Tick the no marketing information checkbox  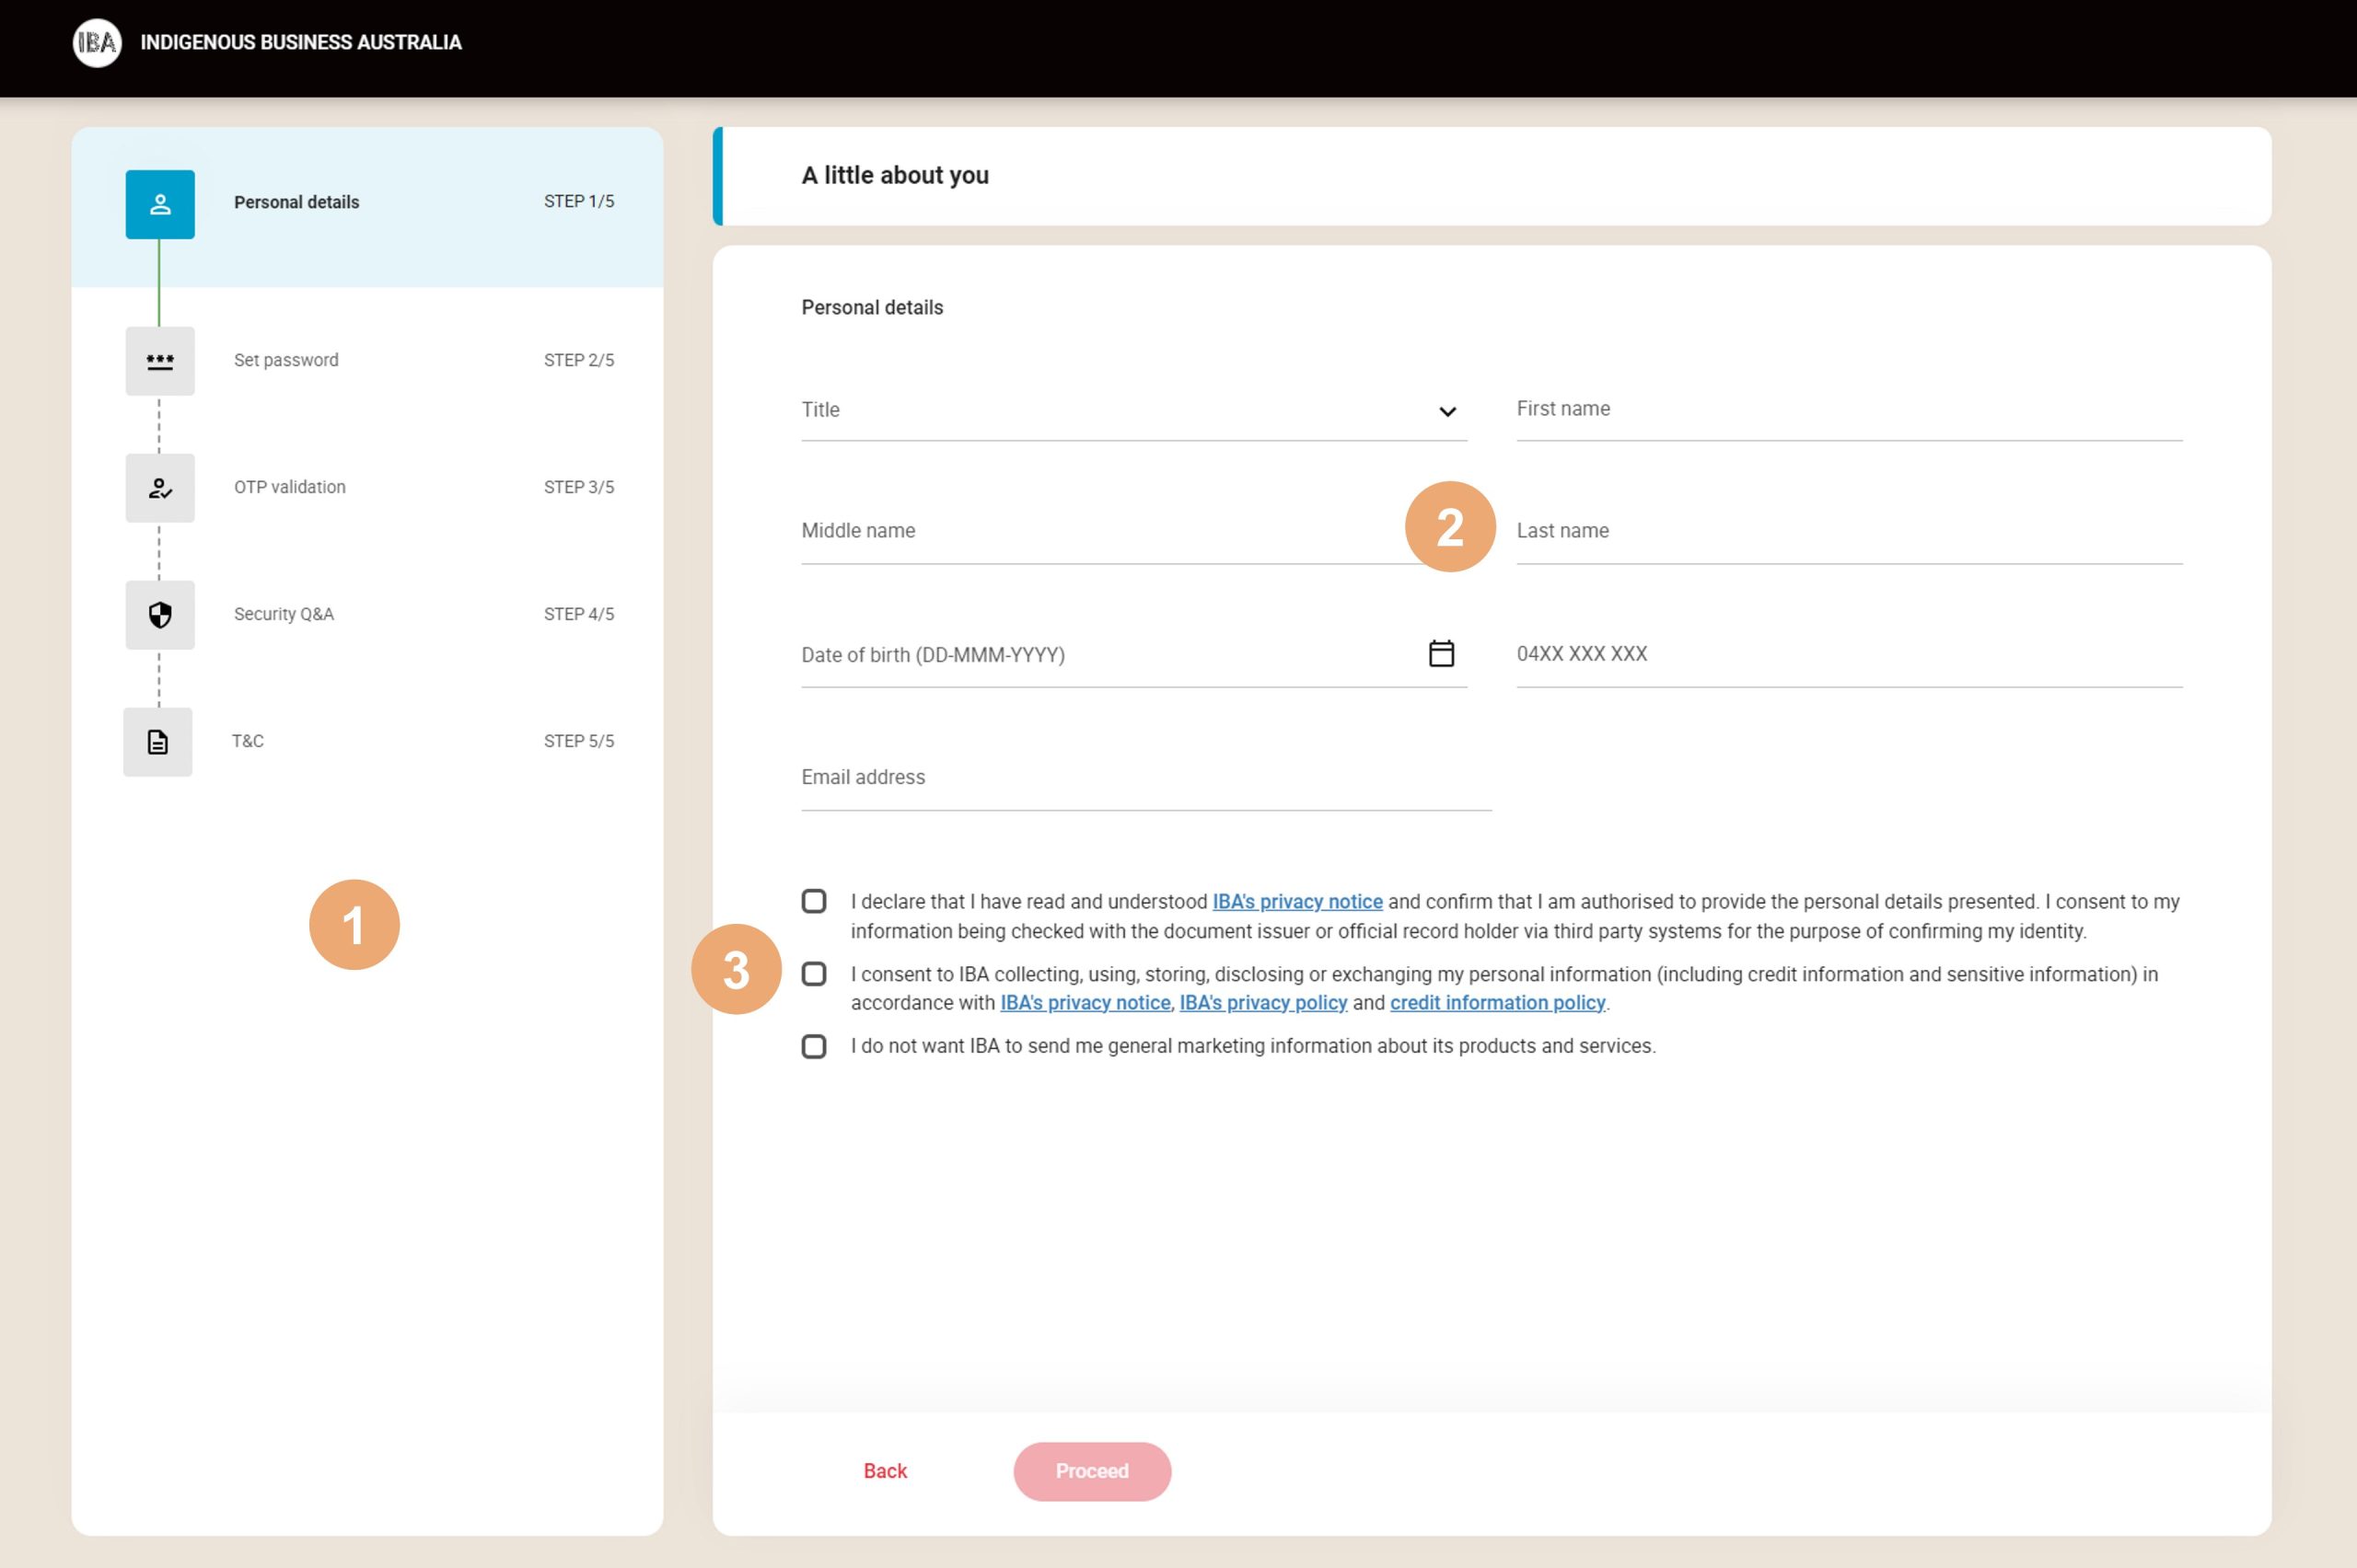pyautogui.click(x=813, y=1047)
